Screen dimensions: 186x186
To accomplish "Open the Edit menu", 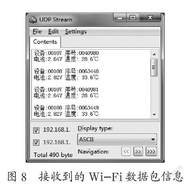I will (53, 32).
